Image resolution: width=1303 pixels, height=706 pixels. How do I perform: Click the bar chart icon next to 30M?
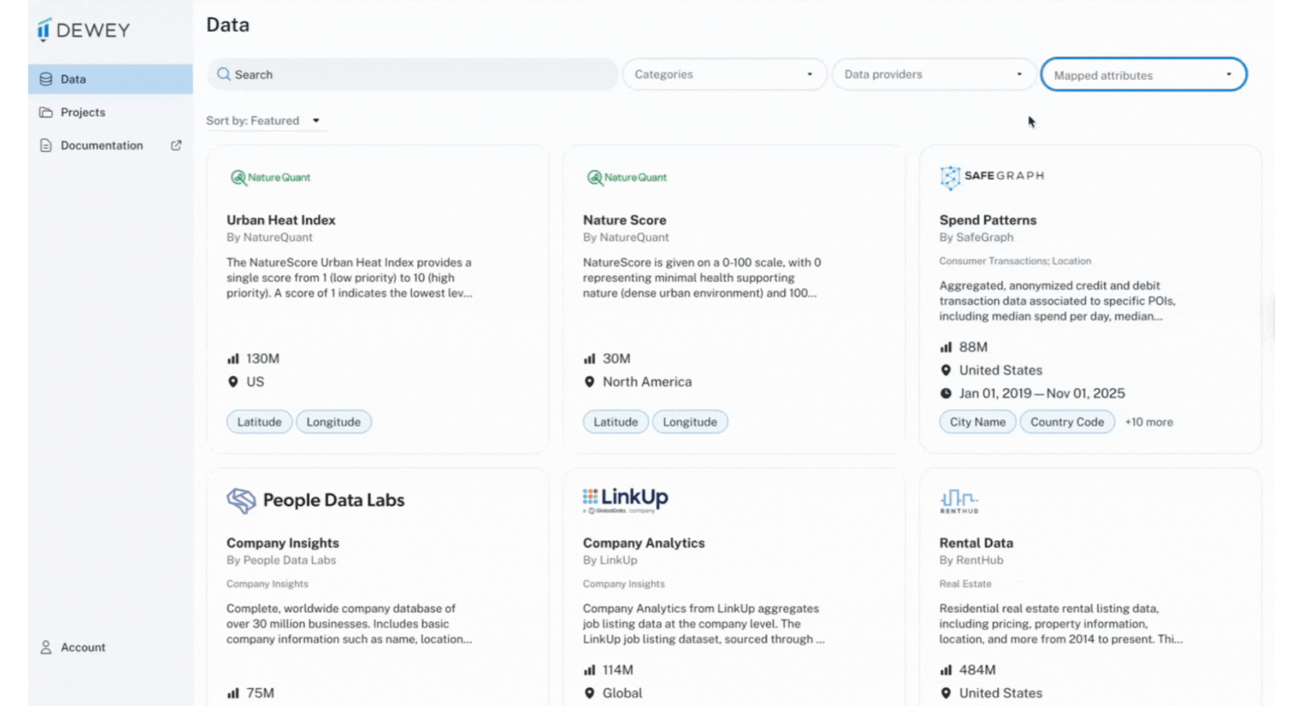(590, 358)
